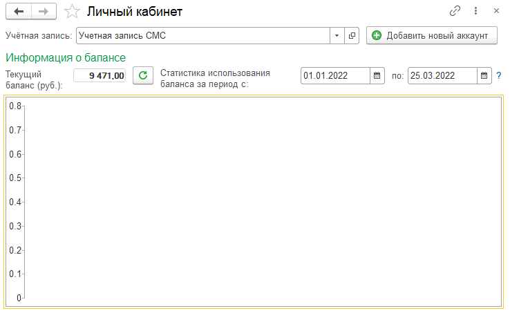Add page to favorites with star icon

point(72,12)
